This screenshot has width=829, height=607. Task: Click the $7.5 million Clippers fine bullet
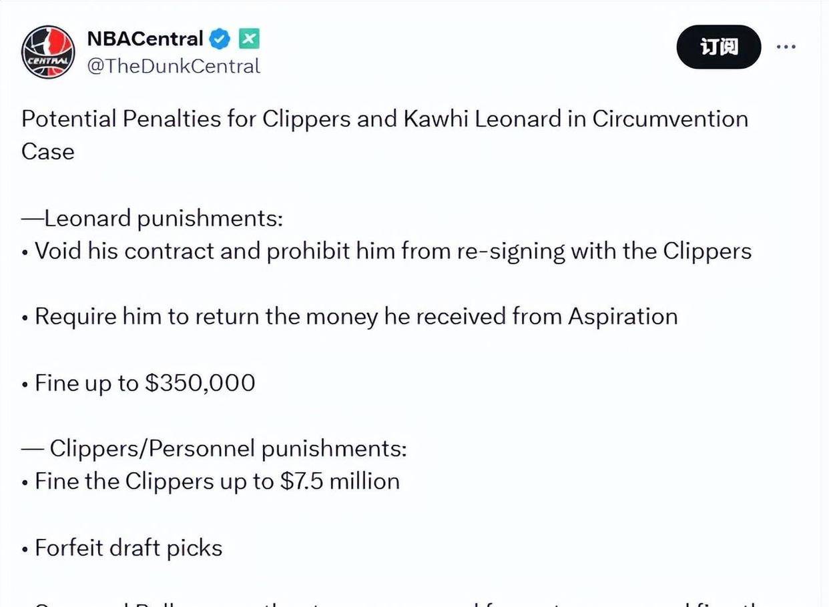coord(210,482)
